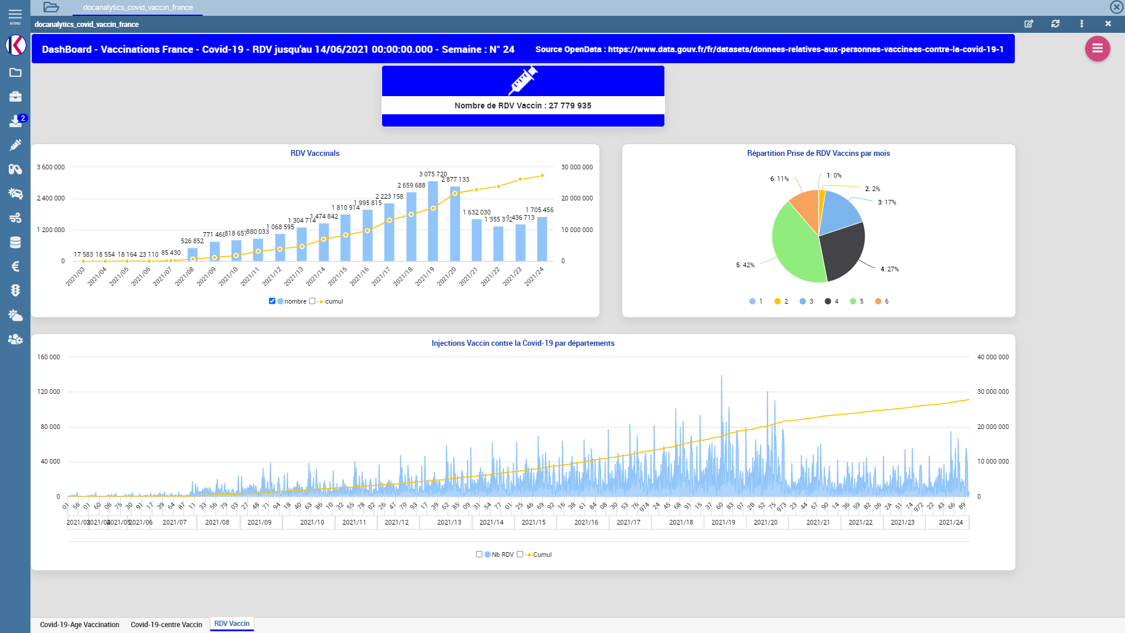Toggle the nombre series checkbox
Viewport: 1125px width, 633px height.
coord(272,301)
